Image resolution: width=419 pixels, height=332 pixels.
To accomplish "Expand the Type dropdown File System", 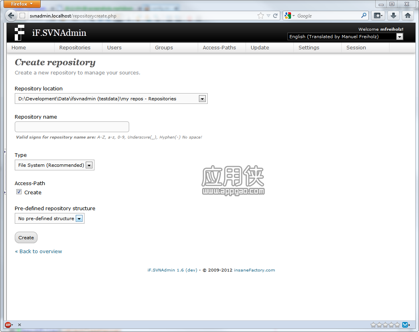I will (x=55, y=165).
